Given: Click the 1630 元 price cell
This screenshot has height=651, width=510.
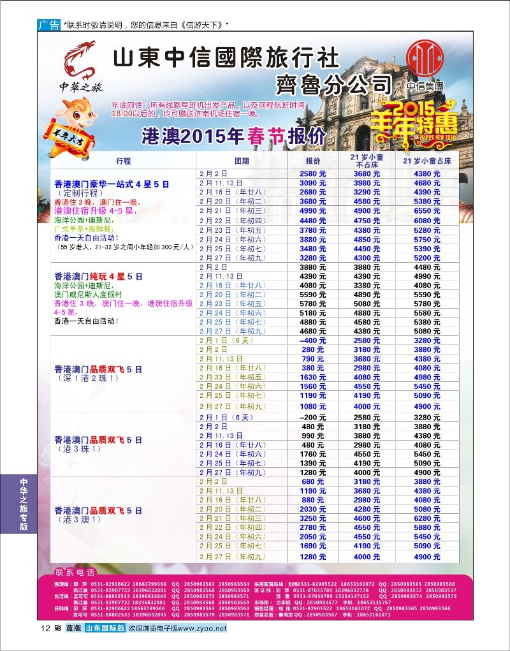Looking at the screenshot, I should point(313,377).
